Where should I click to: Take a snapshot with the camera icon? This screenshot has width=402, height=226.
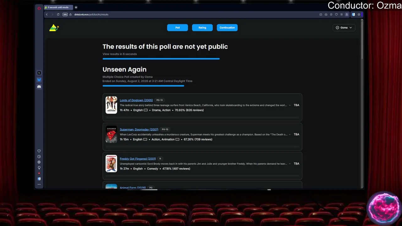[326, 14]
